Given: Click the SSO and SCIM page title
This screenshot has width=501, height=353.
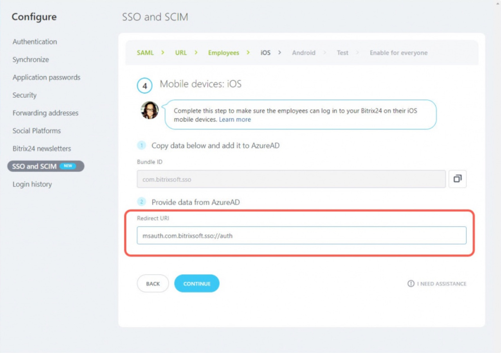Looking at the screenshot, I should [x=155, y=17].
